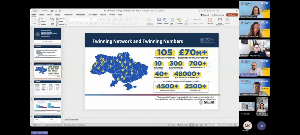Screen dimensions: 300x135
Task: Expand the Copy dropdown arrow
Action: 46,22
